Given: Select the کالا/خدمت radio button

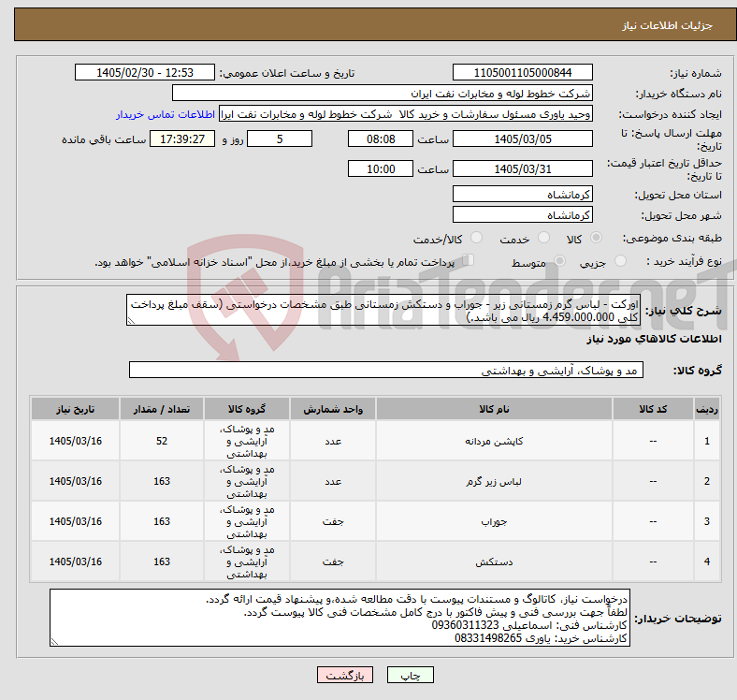Looking at the screenshot, I should [477, 238].
